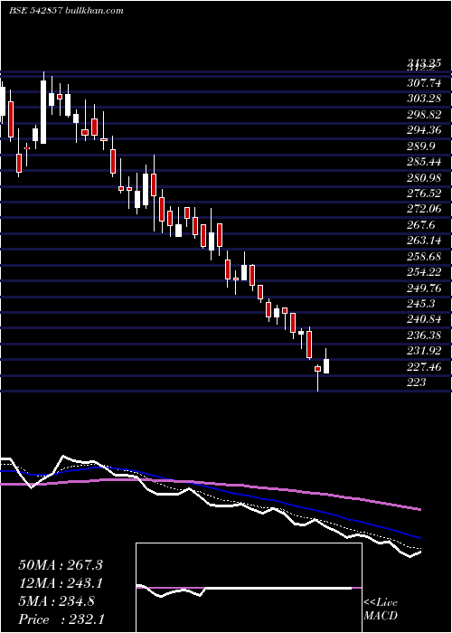The height and width of the screenshot is (633, 452).
Task: Click the 50MA : 267.3 readout
Action: click(61, 565)
